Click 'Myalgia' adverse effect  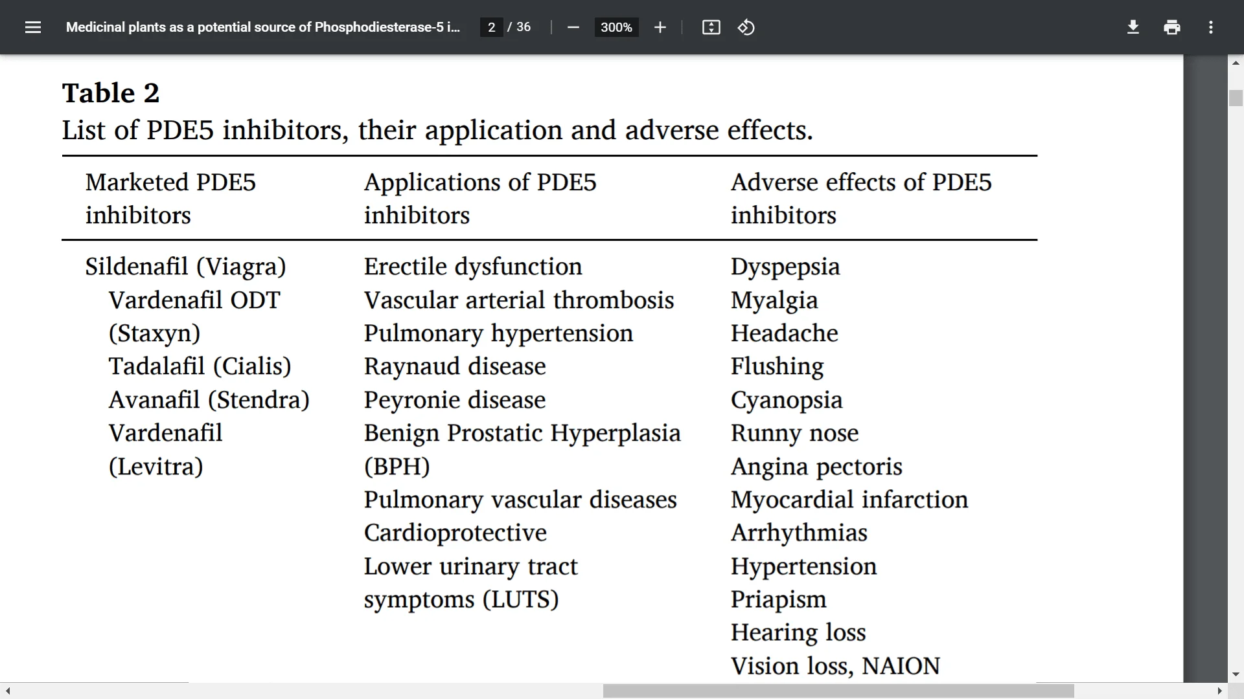[774, 300]
